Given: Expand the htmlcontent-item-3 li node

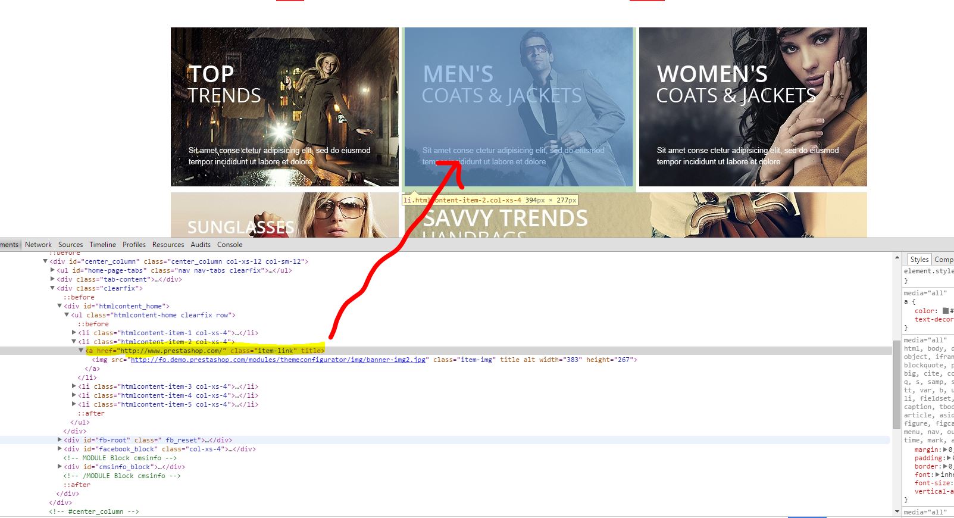Looking at the screenshot, I should pyautogui.click(x=74, y=386).
